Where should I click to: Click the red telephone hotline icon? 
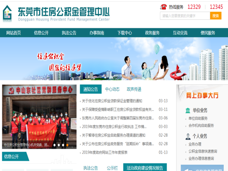tap(163, 7)
